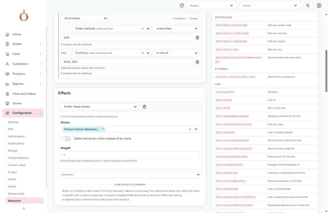Open the is less than operator dropdown

click(x=176, y=29)
